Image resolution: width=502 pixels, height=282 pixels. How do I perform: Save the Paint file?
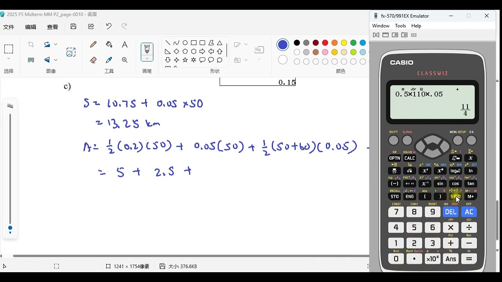(x=73, y=27)
